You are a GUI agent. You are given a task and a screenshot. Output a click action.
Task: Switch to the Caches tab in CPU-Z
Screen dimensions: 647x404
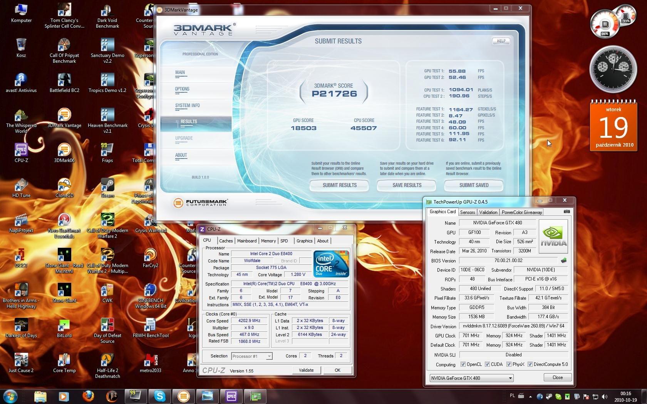coord(226,241)
